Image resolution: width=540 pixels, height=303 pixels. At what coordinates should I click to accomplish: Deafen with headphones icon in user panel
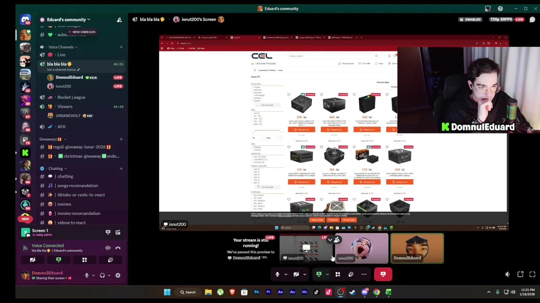102,276
